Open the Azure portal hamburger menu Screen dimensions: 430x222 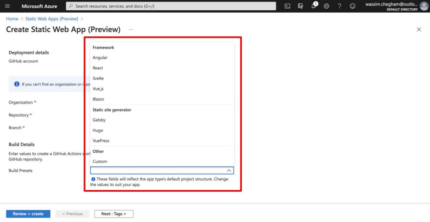[7, 6]
